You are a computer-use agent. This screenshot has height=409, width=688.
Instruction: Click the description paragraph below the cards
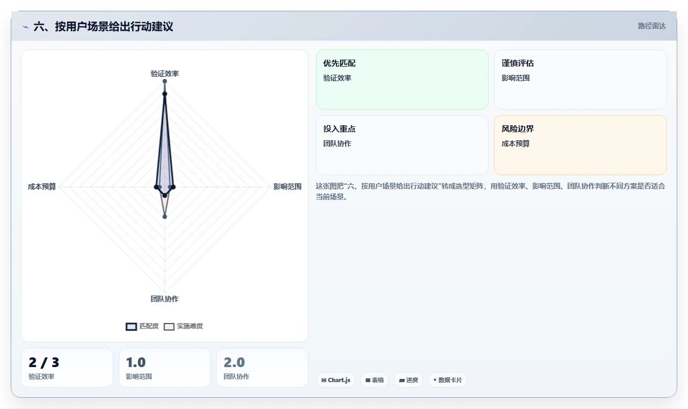point(491,191)
